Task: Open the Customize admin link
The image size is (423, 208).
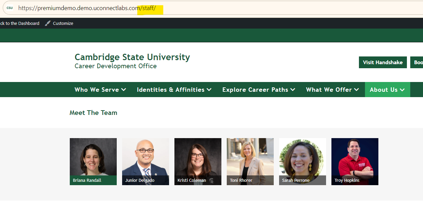Action: tap(63, 23)
